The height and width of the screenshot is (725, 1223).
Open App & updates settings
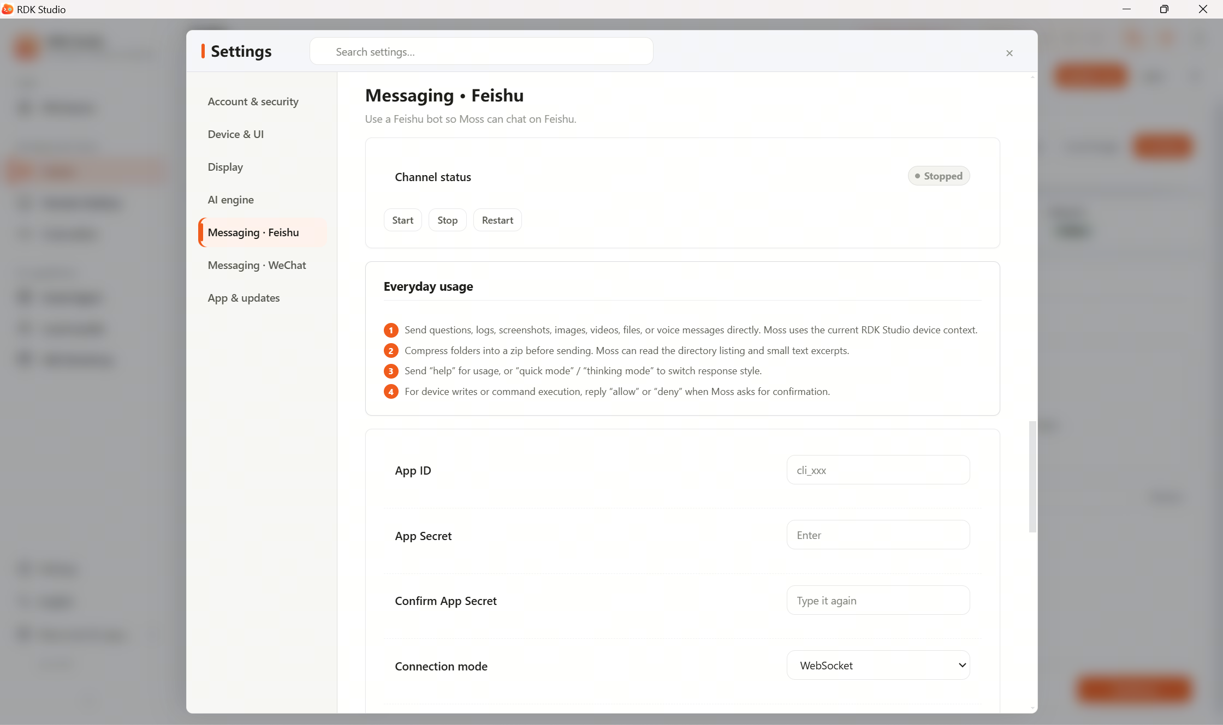click(x=244, y=298)
